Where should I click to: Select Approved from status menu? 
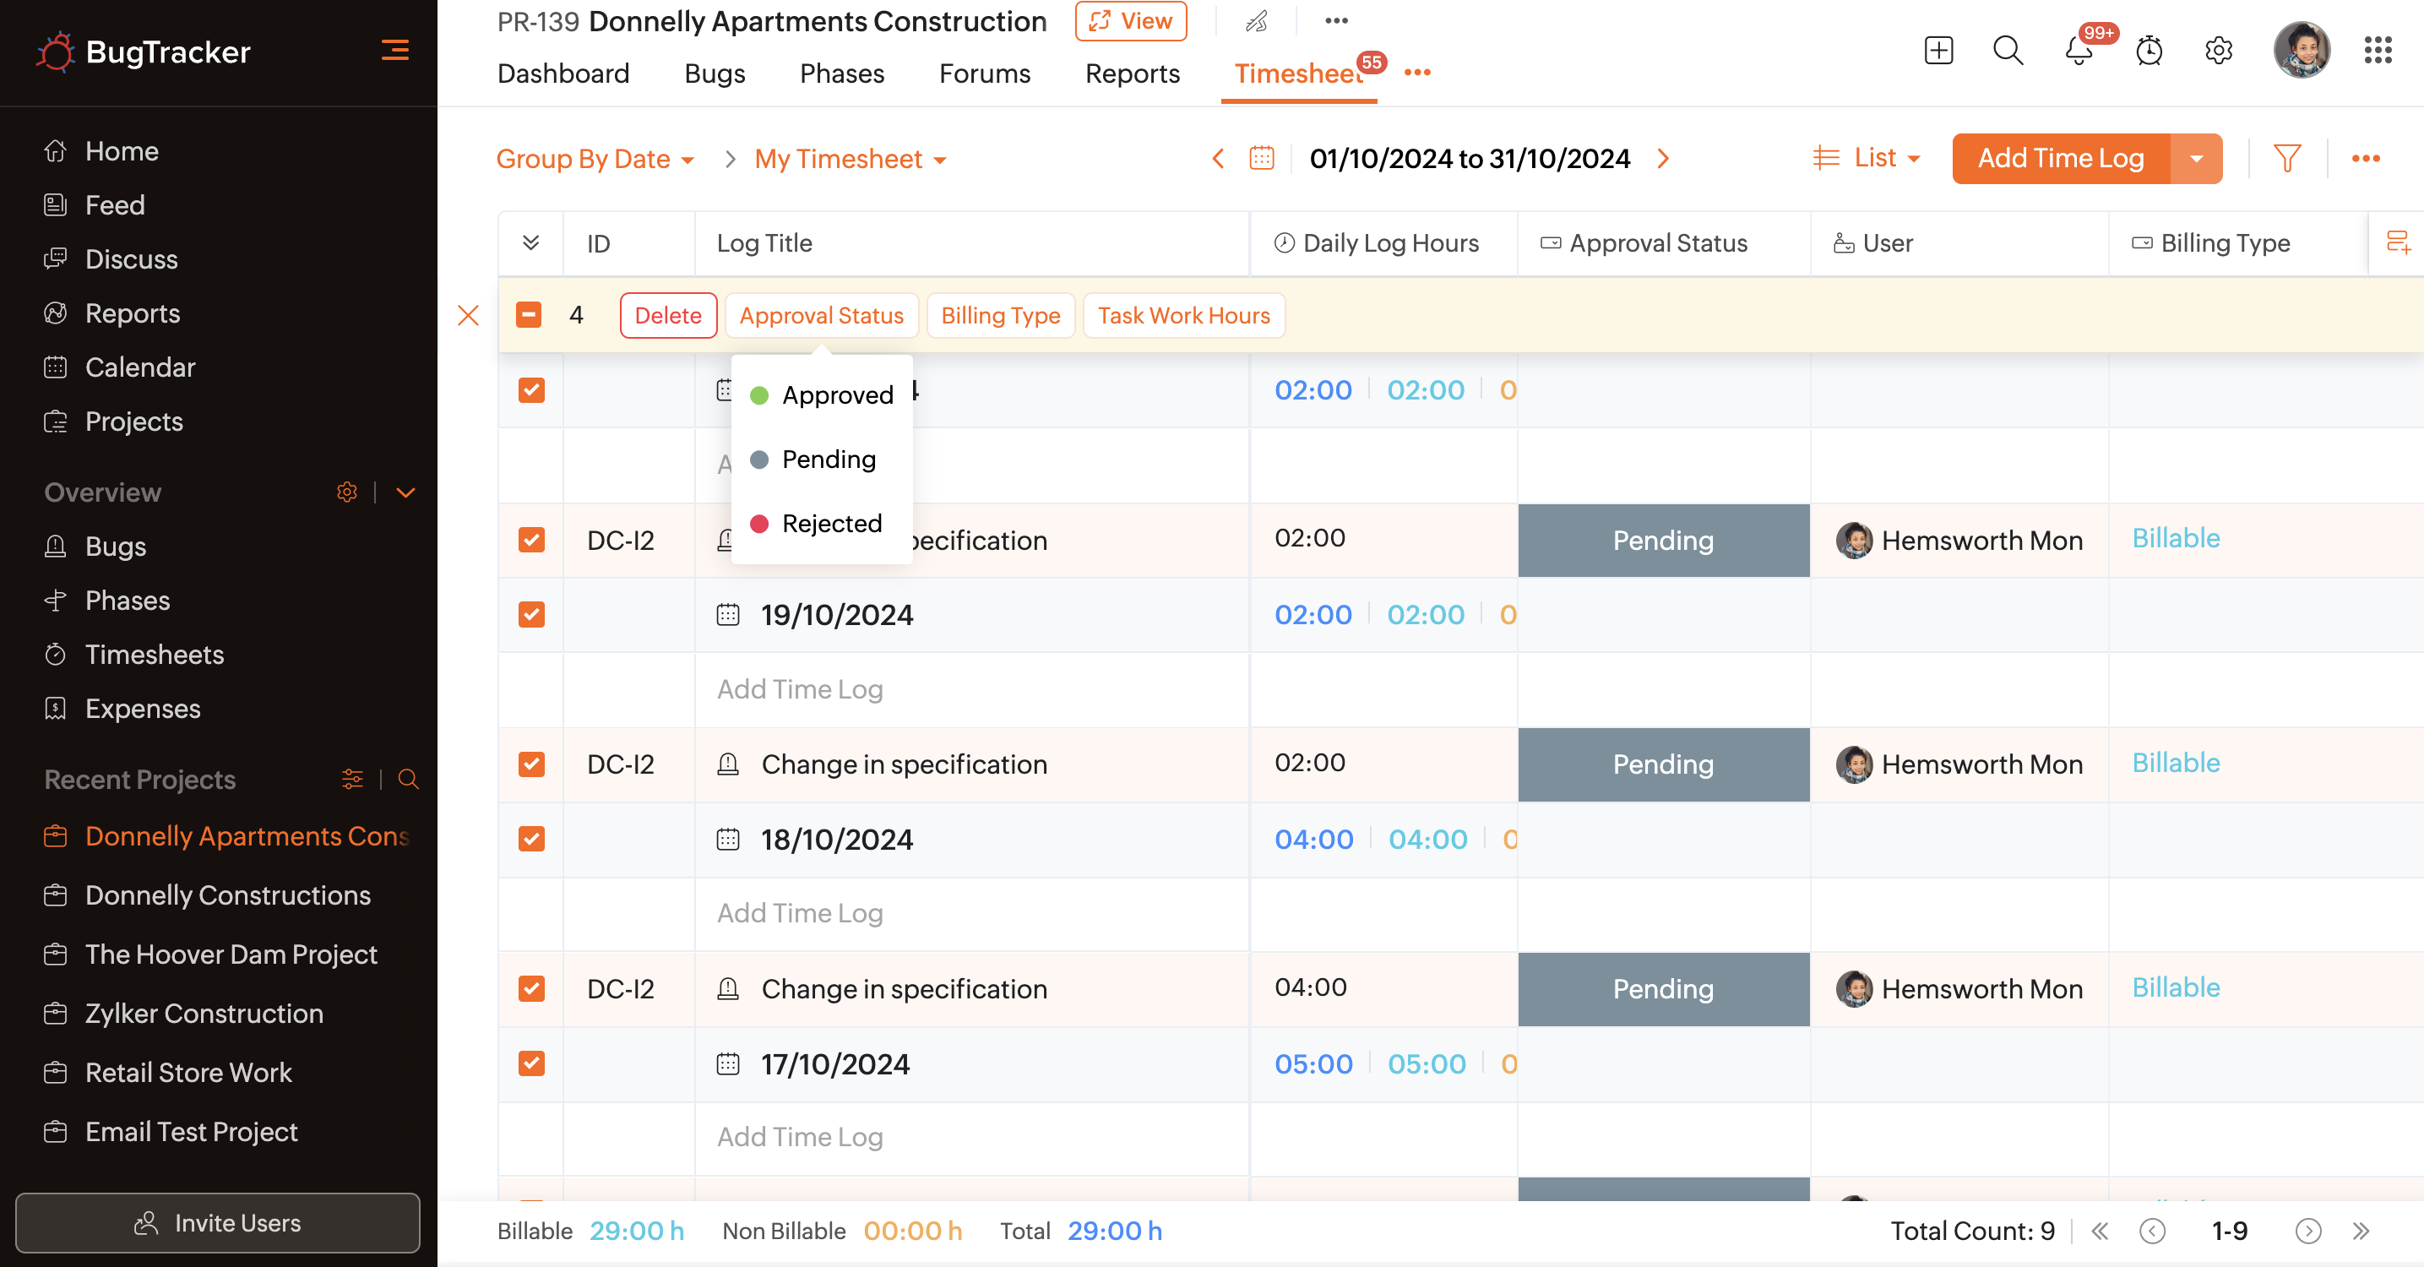(836, 394)
